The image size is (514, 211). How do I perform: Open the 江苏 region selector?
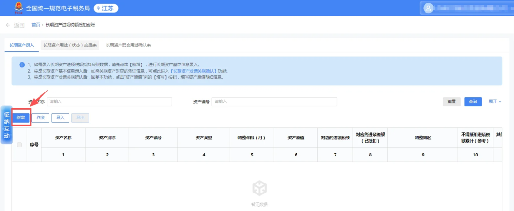click(x=106, y=9)
